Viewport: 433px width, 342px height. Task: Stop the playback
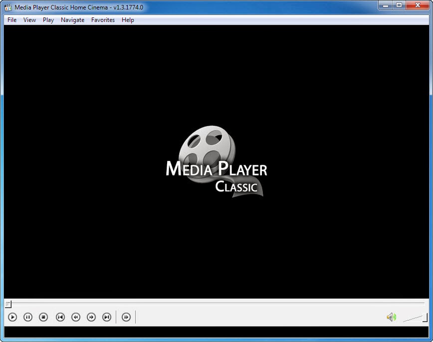pos(43,317)
